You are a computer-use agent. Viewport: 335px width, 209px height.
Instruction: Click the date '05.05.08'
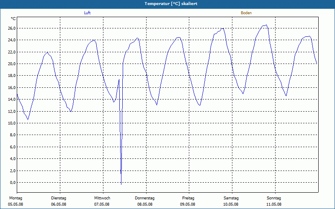(15, 204)
